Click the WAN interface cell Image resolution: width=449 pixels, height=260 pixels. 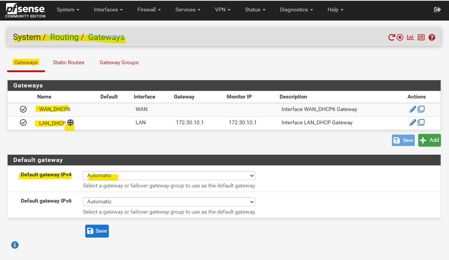pos(142,109)
